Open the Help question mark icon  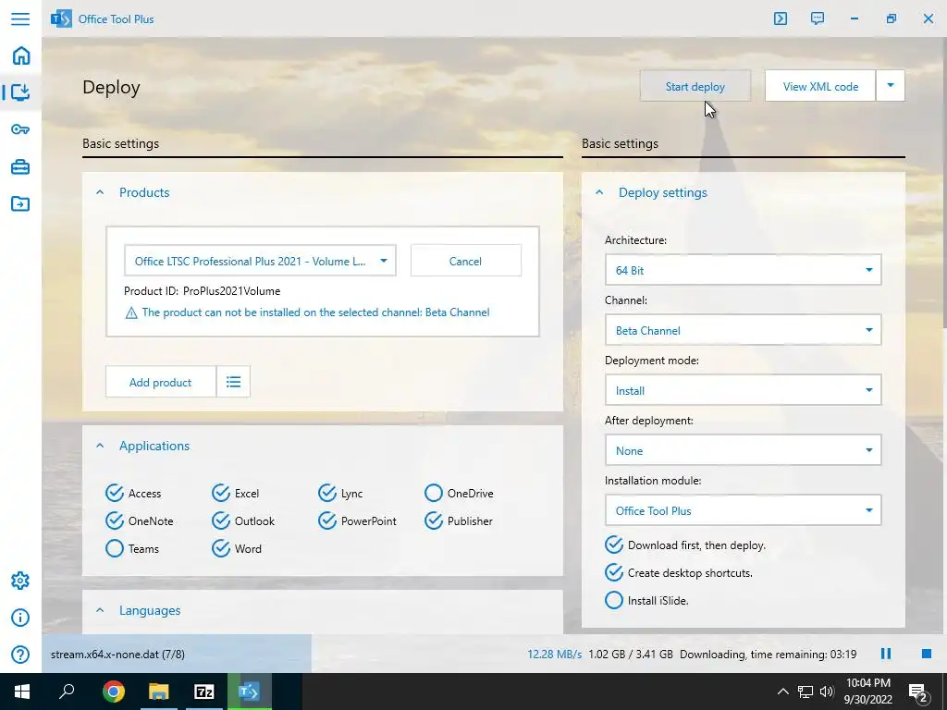(x=20, y=655)
